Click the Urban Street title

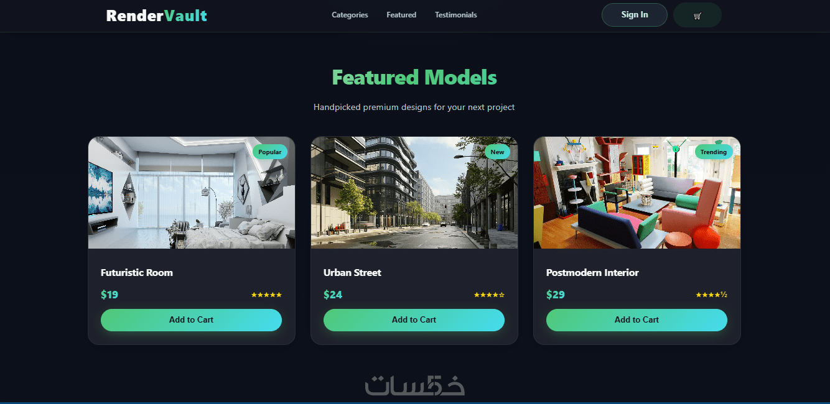pyautogui.click(x=352, y=272)
